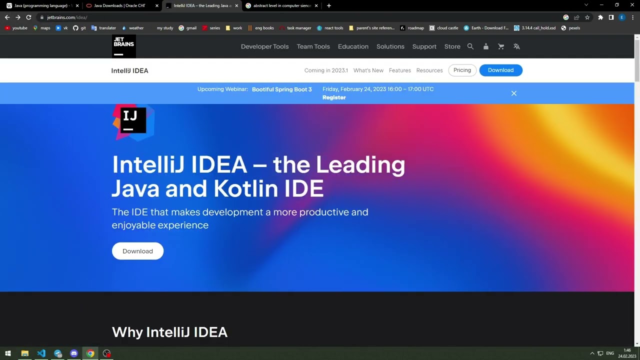Image resolution: width=640 pixels, height=360 pixels.
Task: Click the browser forward arrow
Action: point(17,17)
